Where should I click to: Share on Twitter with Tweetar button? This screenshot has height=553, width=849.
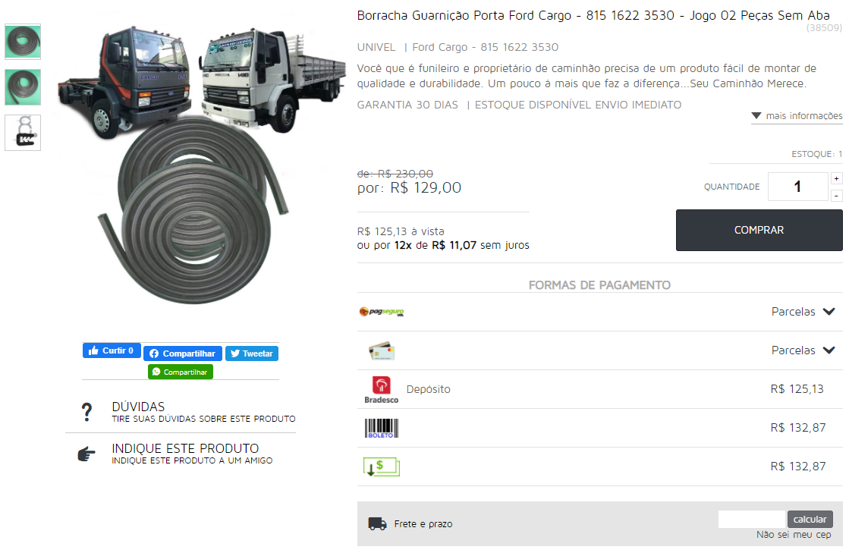[x=252, y=353]
